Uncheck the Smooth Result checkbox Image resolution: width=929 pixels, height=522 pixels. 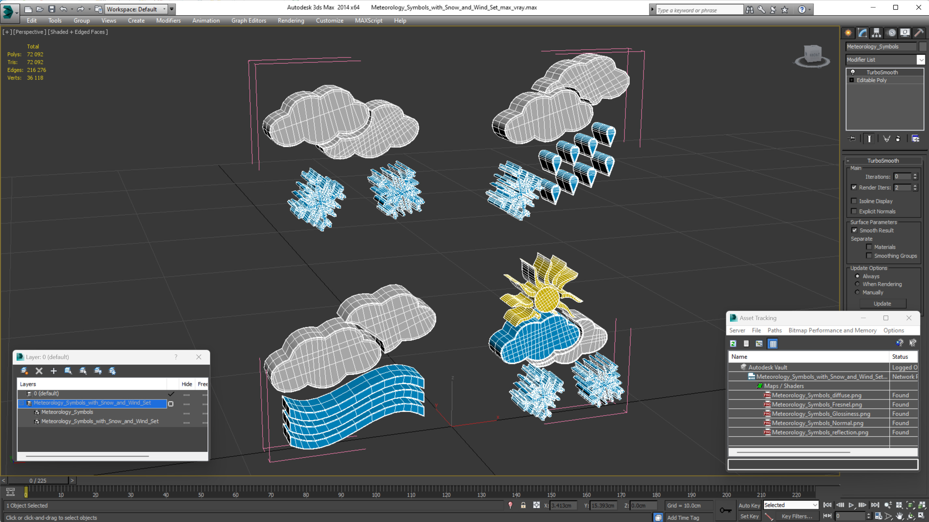click(x=854, y=230)
